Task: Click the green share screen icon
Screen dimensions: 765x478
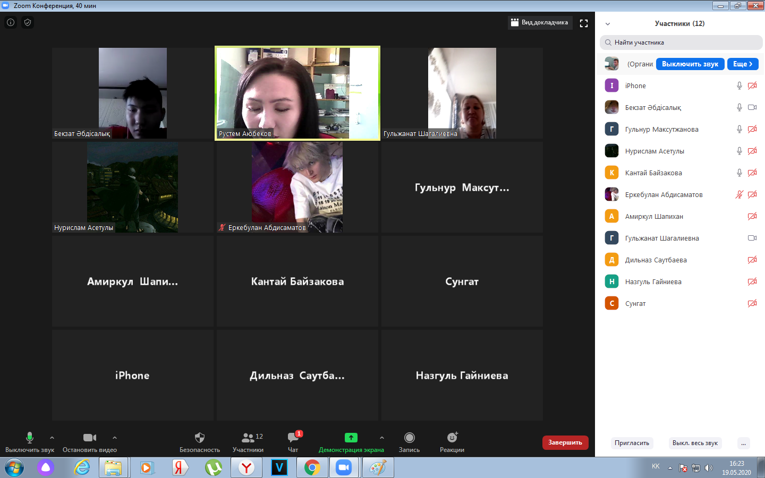Action: click(x=351, y=438)
